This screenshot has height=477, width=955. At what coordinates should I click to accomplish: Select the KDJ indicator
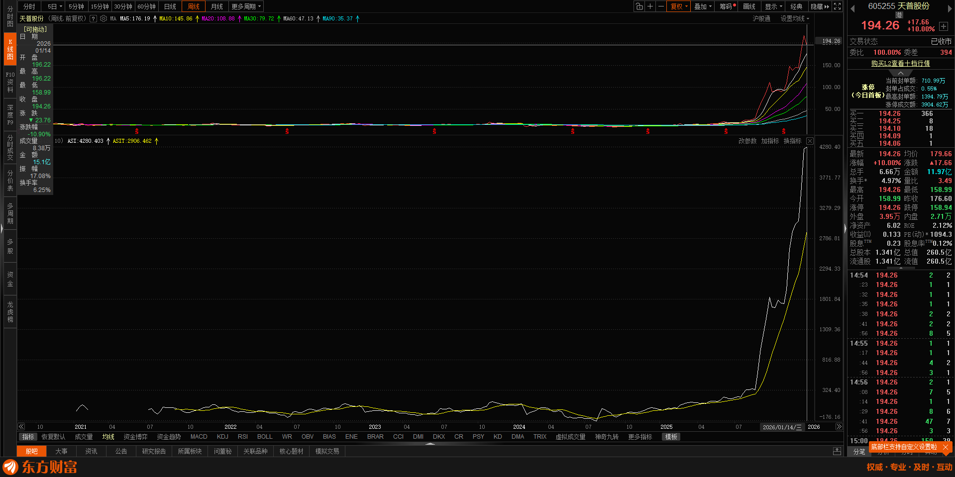[x=222, y=437]
